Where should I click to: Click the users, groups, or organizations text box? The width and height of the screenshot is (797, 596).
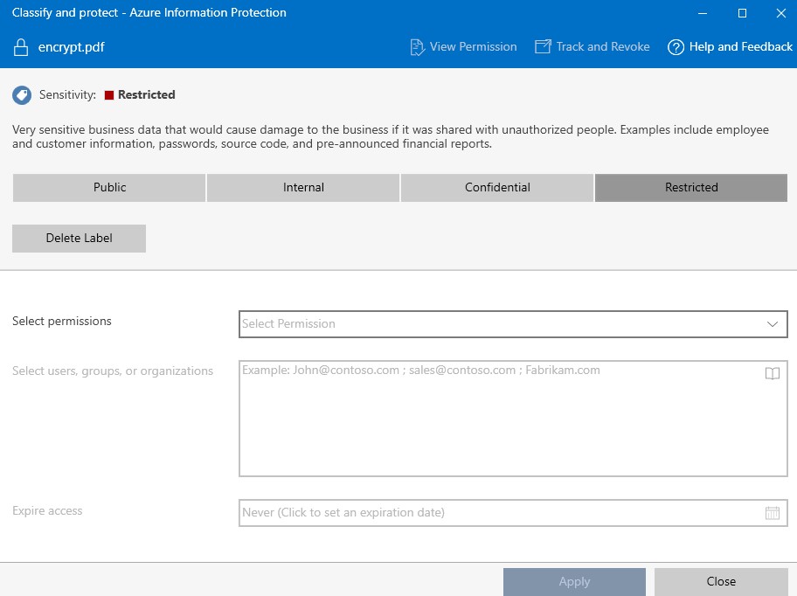pos(513,419)
